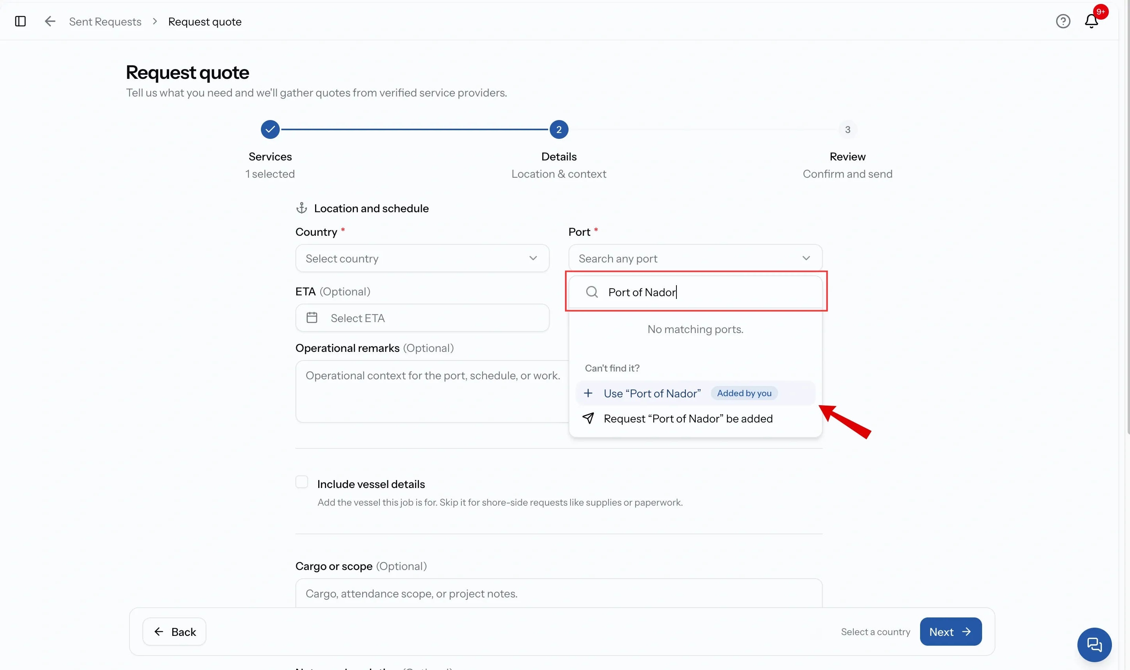Viewport: 1130px width, 670px height.
Task: Tick the Include vessel details checkbox
Action: 302,482
